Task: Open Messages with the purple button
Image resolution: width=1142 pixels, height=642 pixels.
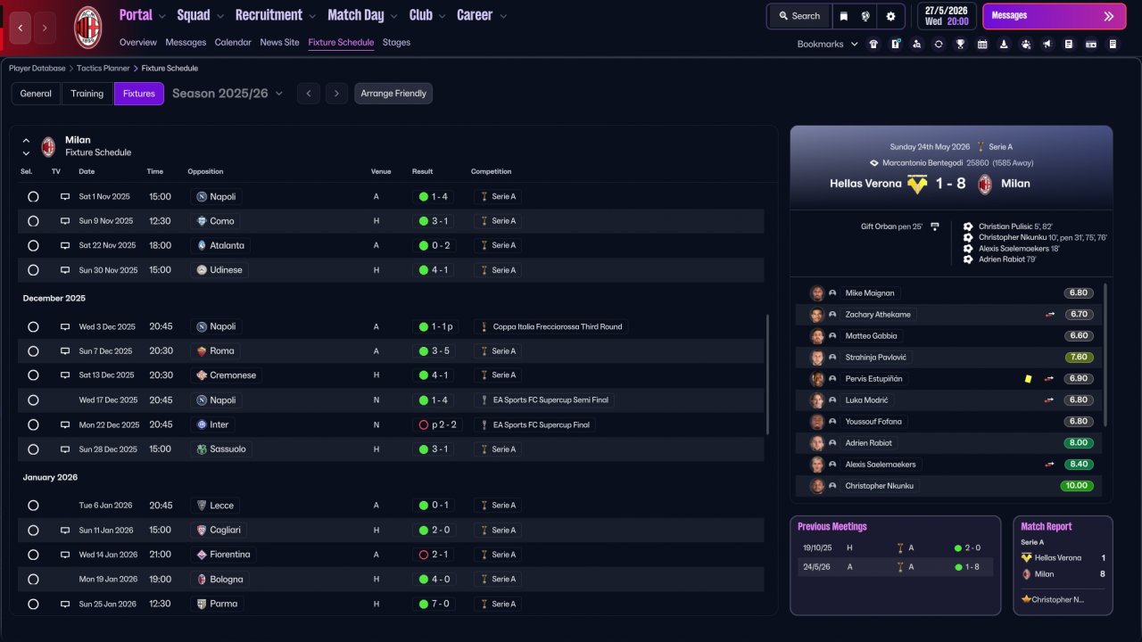Action: (1053, 16)
